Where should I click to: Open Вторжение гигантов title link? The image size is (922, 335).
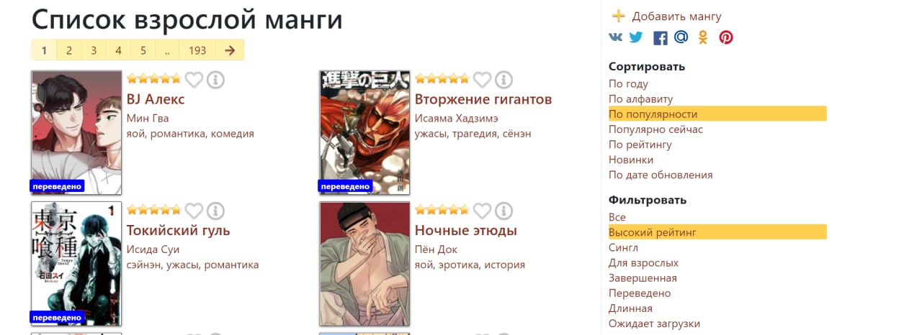pos(483,99)
